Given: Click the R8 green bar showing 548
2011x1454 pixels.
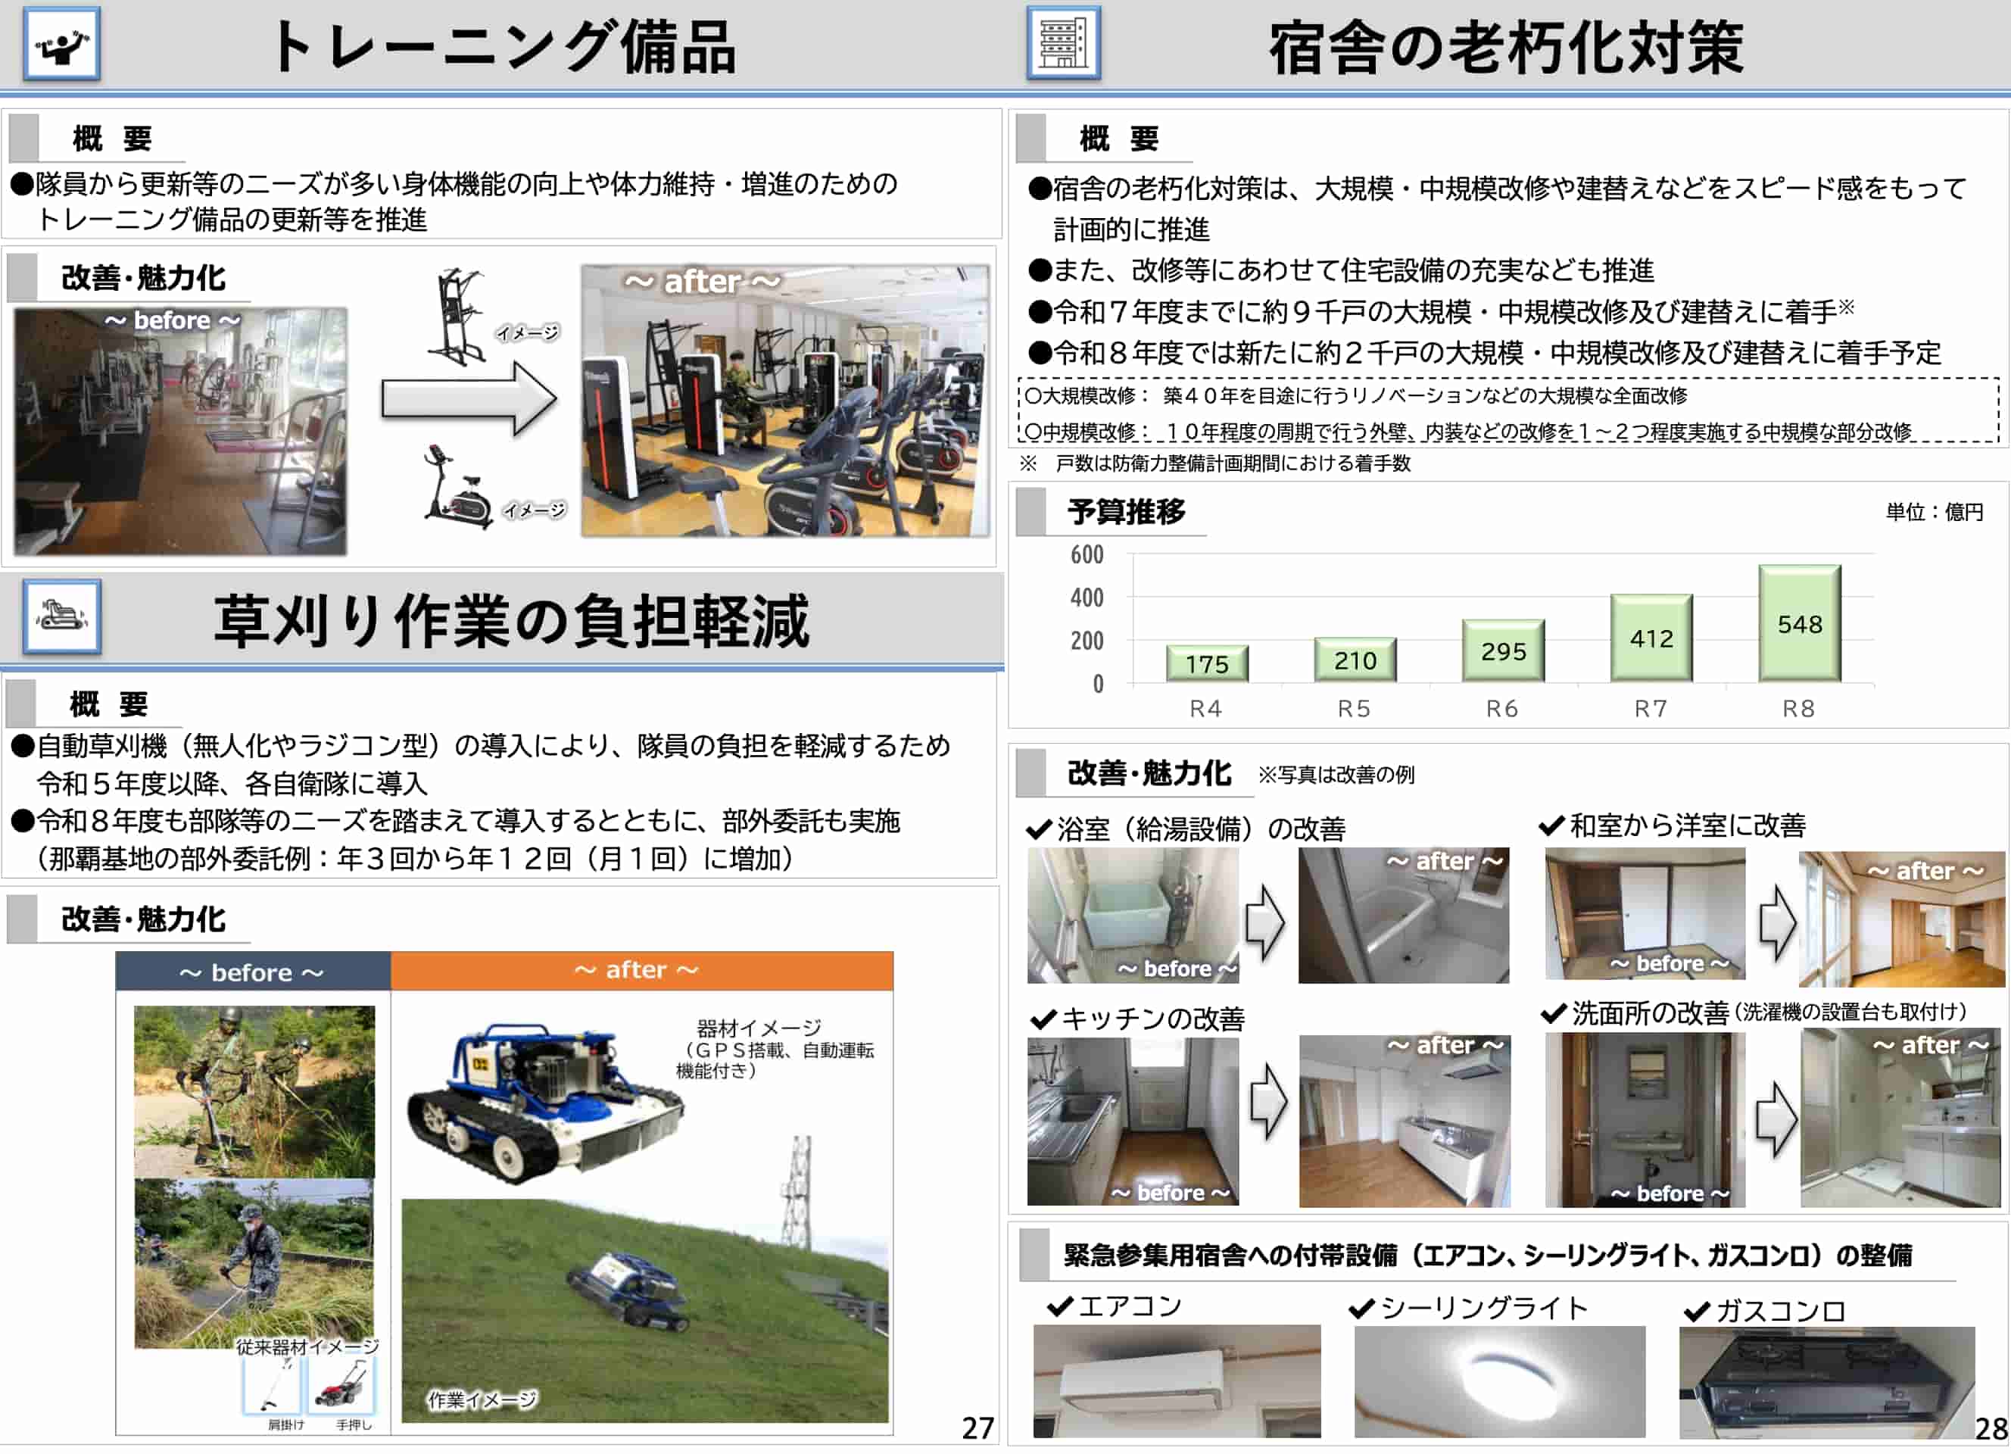Looking at the screenshot, I should coord(1799,623).
